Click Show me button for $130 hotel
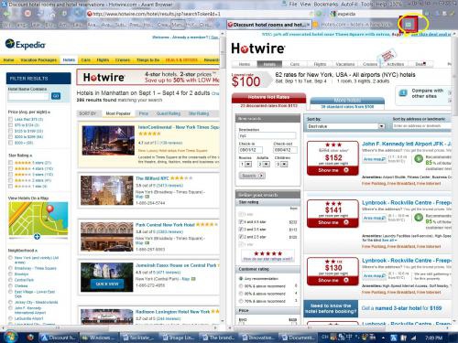This screenshot has height=343, width=458. pyautogui.click(x=333, y=280)
